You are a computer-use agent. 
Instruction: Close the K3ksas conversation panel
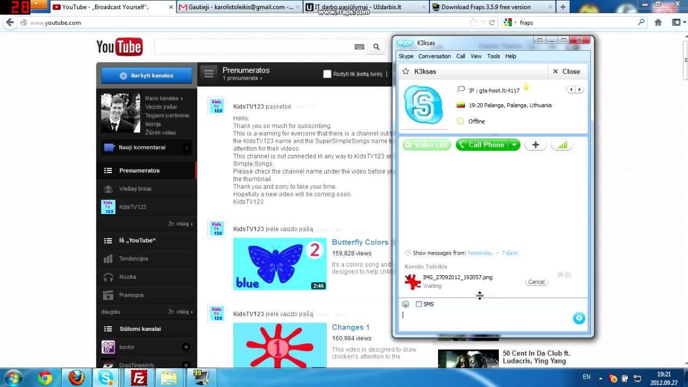566,71
